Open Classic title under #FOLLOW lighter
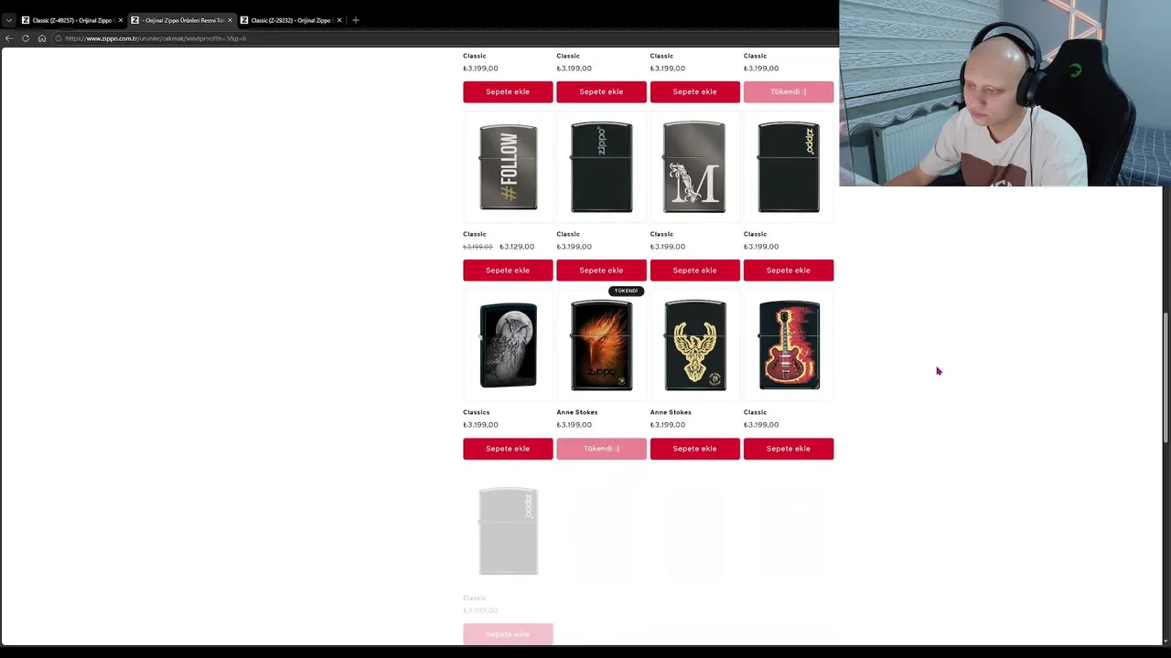 (x=474, y=234)
